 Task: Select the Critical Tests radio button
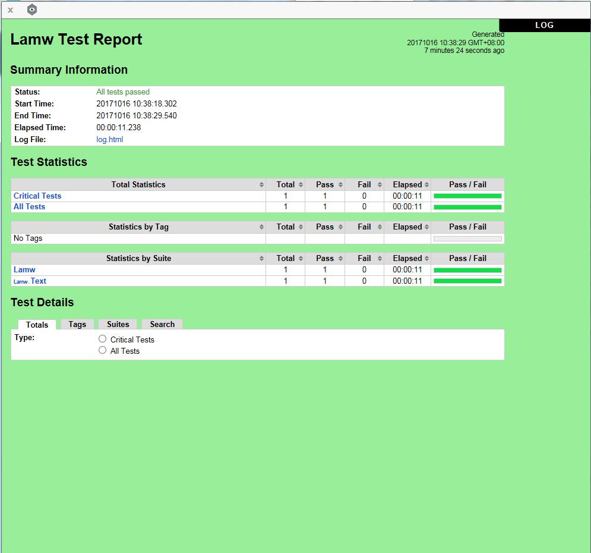(103, 339)
